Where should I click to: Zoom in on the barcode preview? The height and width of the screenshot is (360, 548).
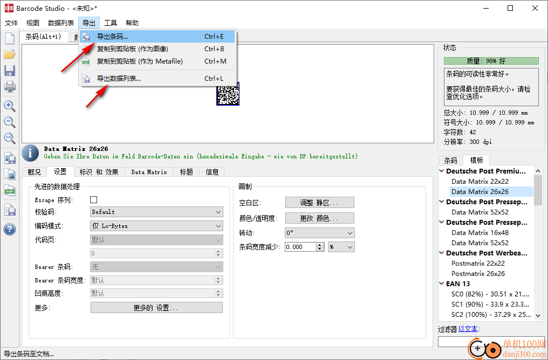[10, 106]
